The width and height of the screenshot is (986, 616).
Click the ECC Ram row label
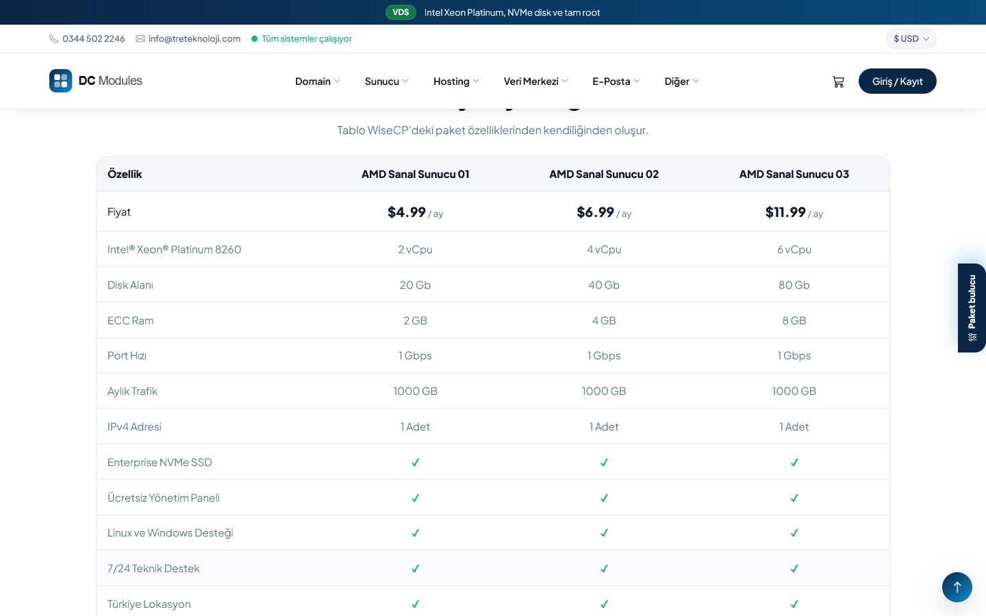pos(131,320)
